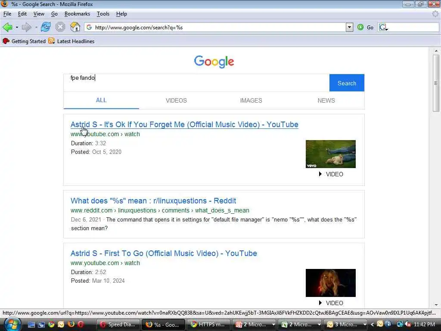441x331 pixels.
Task: Click Getting Started bookmark label
Action: coord(28,41)
